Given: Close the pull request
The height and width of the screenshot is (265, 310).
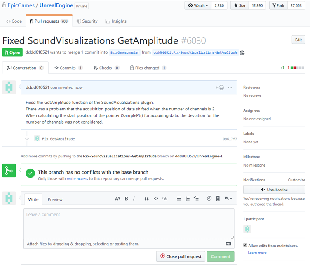Looking at the screenshot, I should (x=181, y=256).
